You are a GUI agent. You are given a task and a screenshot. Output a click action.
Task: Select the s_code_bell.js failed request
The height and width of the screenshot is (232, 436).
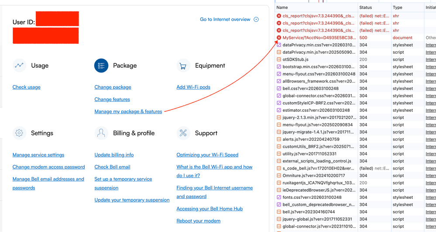pyautogui.click(x=355, y=168)
